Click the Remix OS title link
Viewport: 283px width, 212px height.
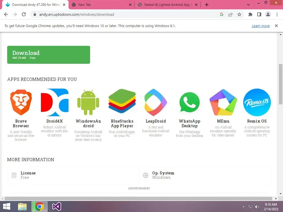point(257,121)
